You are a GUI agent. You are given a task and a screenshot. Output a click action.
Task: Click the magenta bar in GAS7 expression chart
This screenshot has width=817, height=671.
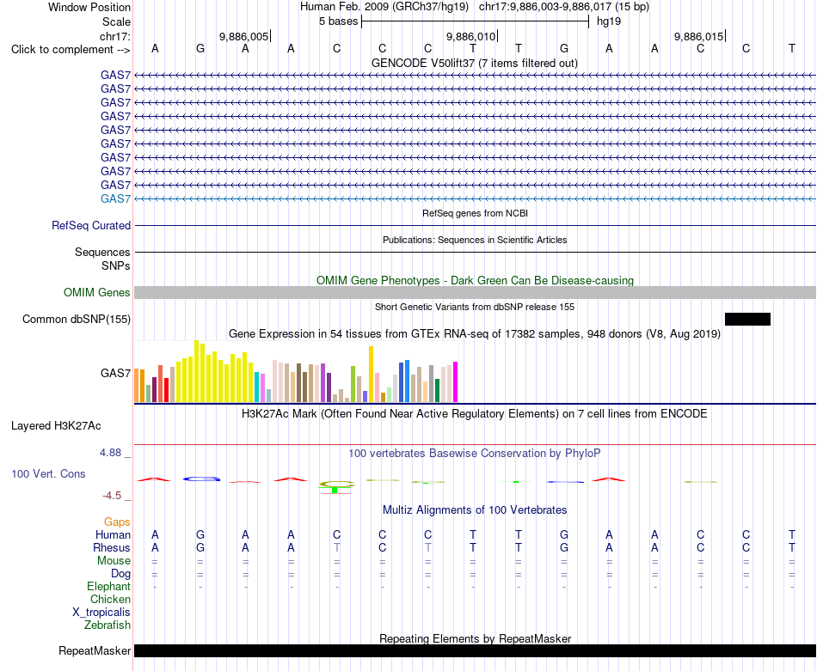tap(456, 382)
